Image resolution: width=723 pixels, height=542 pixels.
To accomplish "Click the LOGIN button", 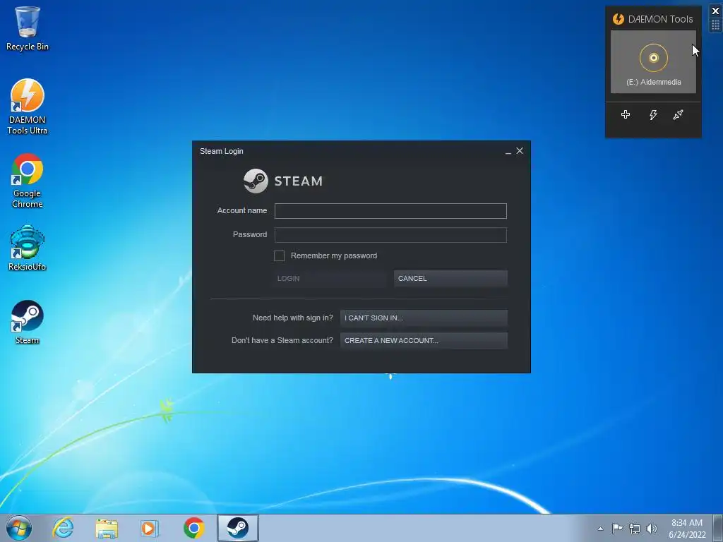I will [329, 278].
